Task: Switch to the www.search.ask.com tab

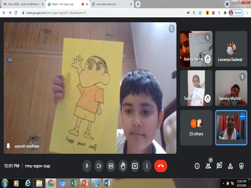Action: [x=112, y=4]
